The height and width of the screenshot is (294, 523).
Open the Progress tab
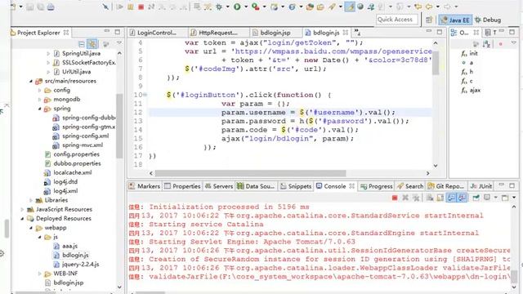[x=377, y=186]
